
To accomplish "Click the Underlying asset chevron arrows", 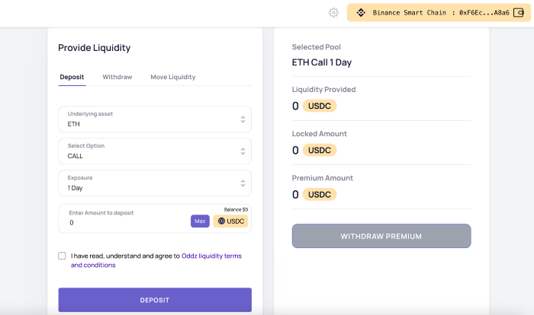I will tap(243, 119).
